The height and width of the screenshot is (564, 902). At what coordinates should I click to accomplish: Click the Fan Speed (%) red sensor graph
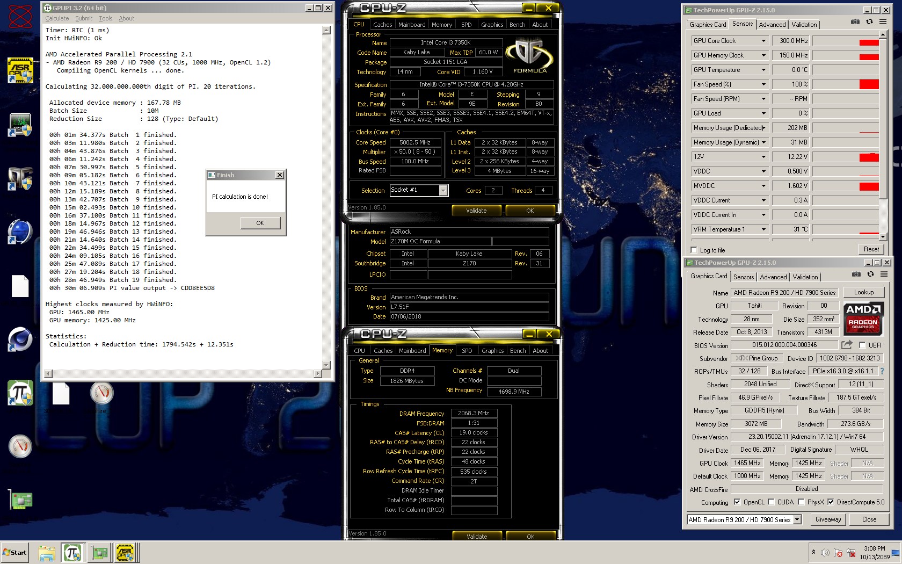pyautogui.click(x=869, y=84)
